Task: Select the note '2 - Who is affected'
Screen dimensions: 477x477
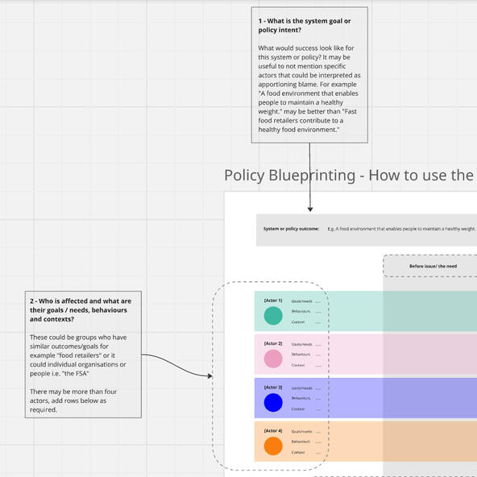Action: click(83, 355)
